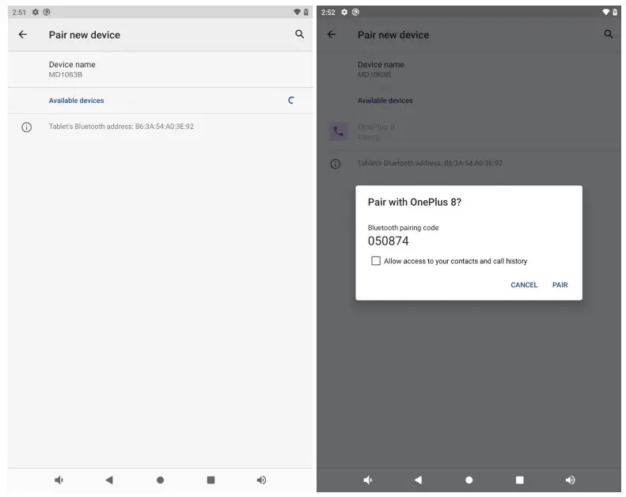The width and height of the screenshot is (626, 497).
Task: Select the OnePlus 8 device entry
Action: [x=469, y=131]
